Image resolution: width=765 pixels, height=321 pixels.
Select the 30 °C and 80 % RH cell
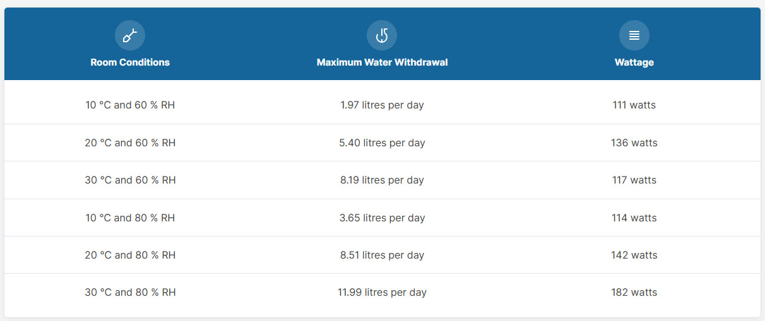click(130, 293)
